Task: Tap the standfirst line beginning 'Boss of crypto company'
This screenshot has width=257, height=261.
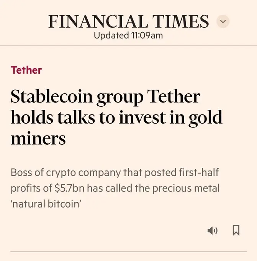Action: [x=115, y=172]
